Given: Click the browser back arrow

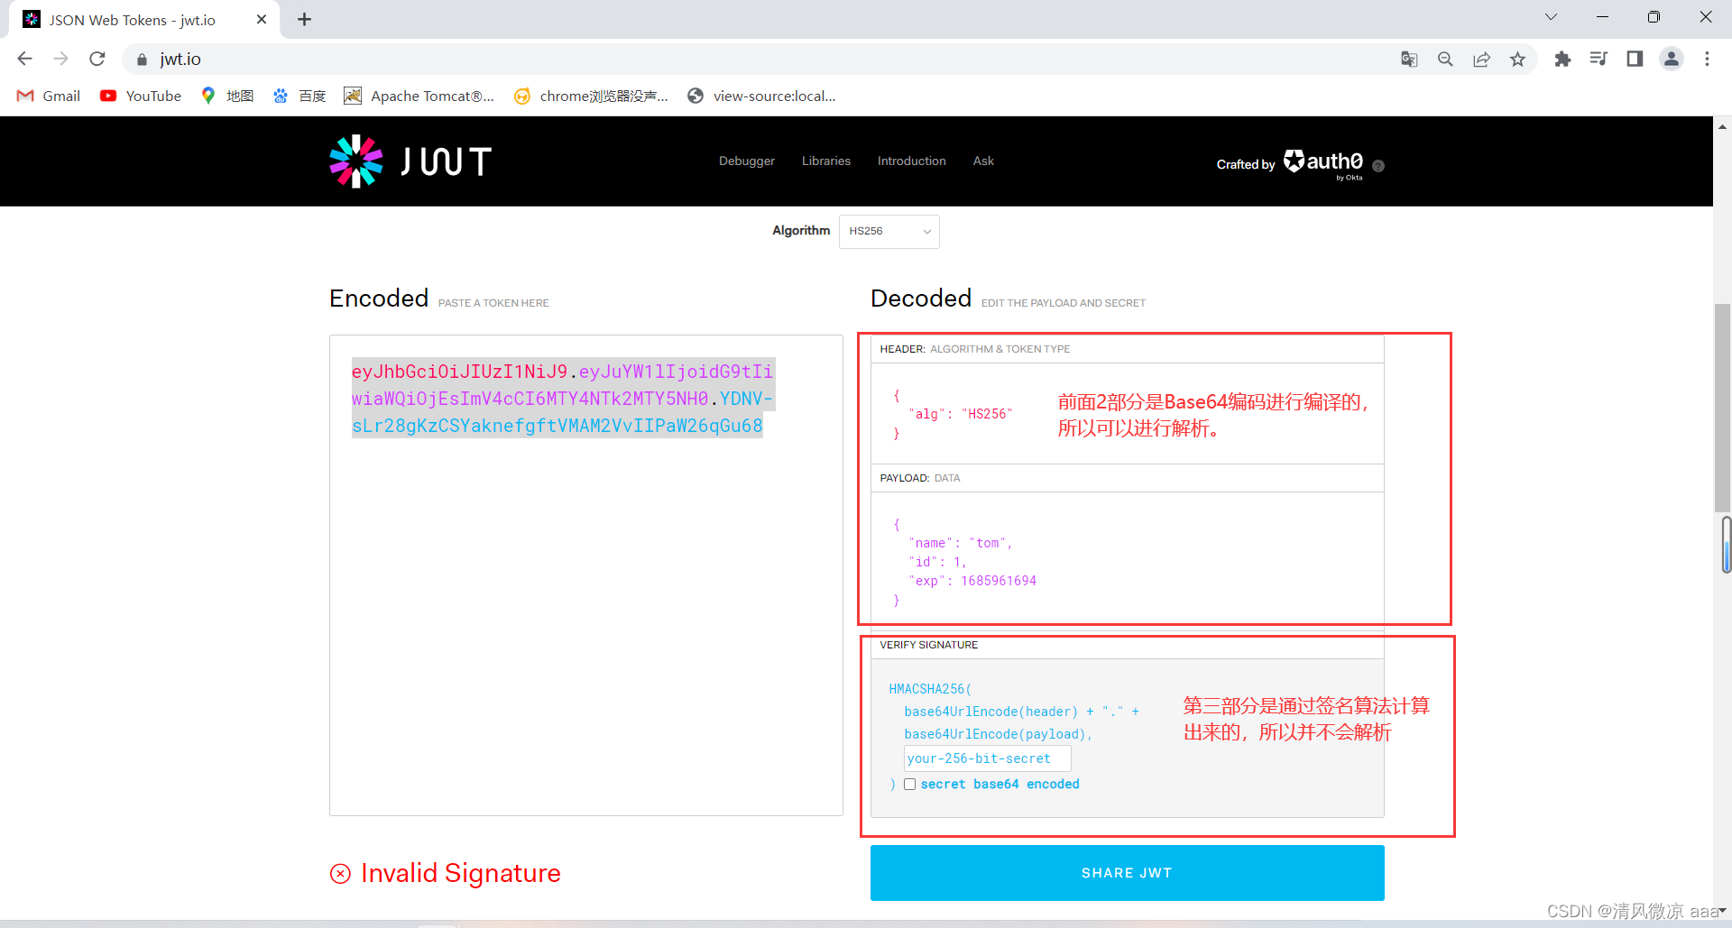Looking at the screenshot, I should click(24, 59).
